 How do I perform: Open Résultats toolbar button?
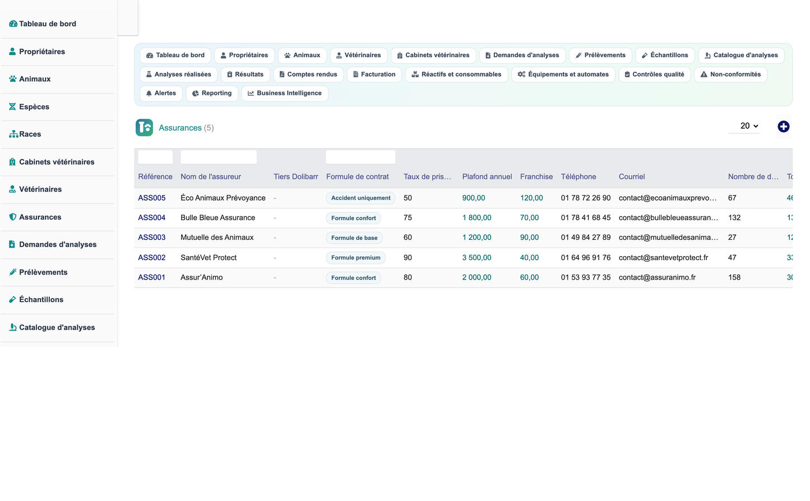246,75
